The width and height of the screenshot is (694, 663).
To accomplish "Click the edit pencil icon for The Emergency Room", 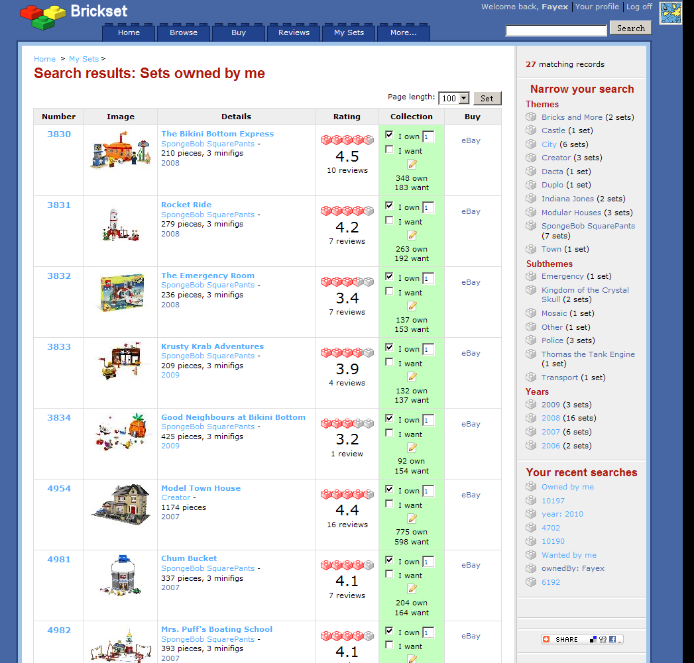I will (412, 306).
